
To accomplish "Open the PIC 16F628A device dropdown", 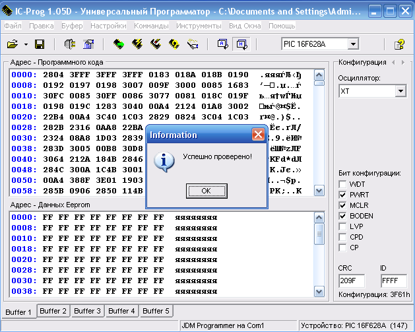I will [x=354, y=44].
